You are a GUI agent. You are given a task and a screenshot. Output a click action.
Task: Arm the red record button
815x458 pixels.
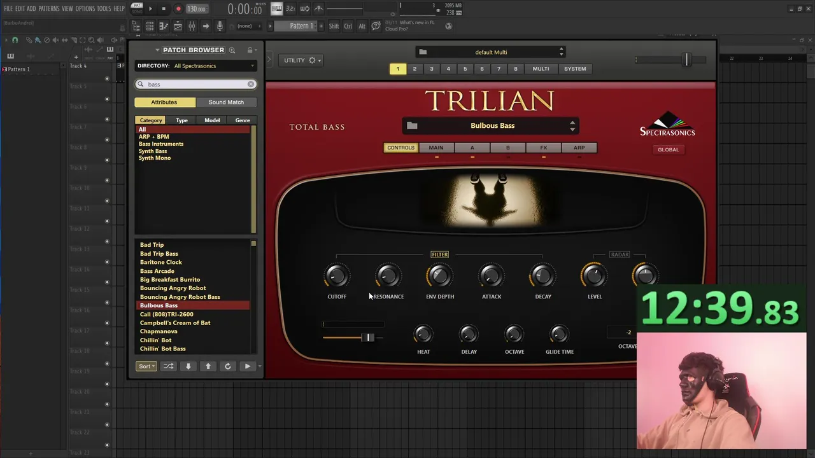tap(178, 9)
